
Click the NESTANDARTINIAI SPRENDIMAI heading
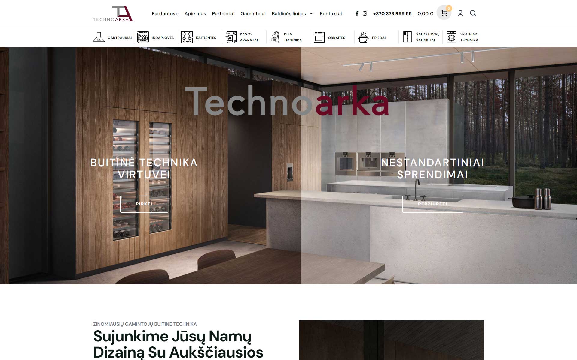click(x=432, y=168)
